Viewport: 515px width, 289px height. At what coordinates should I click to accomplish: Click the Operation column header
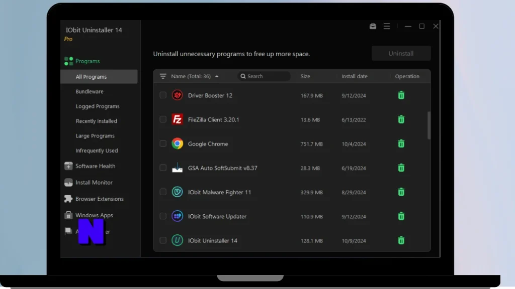coord(407,76)
